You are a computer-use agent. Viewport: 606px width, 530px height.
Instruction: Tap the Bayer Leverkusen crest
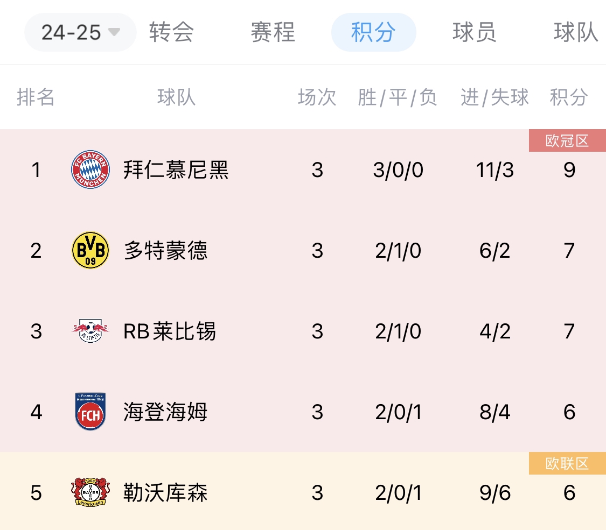(x=90, y=492)
